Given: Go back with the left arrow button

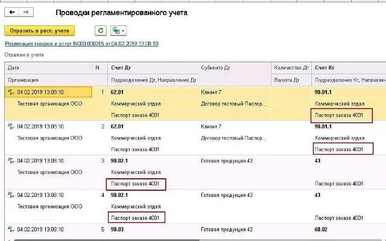Looking at the screenshot, I should (x=12, y=12).
